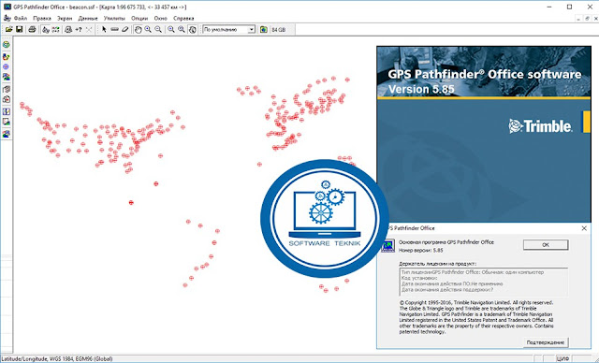Choose the Measure ruler tool
Image resolution: width=599 pixels, height=363 pixels.
[x=114, y=29]
